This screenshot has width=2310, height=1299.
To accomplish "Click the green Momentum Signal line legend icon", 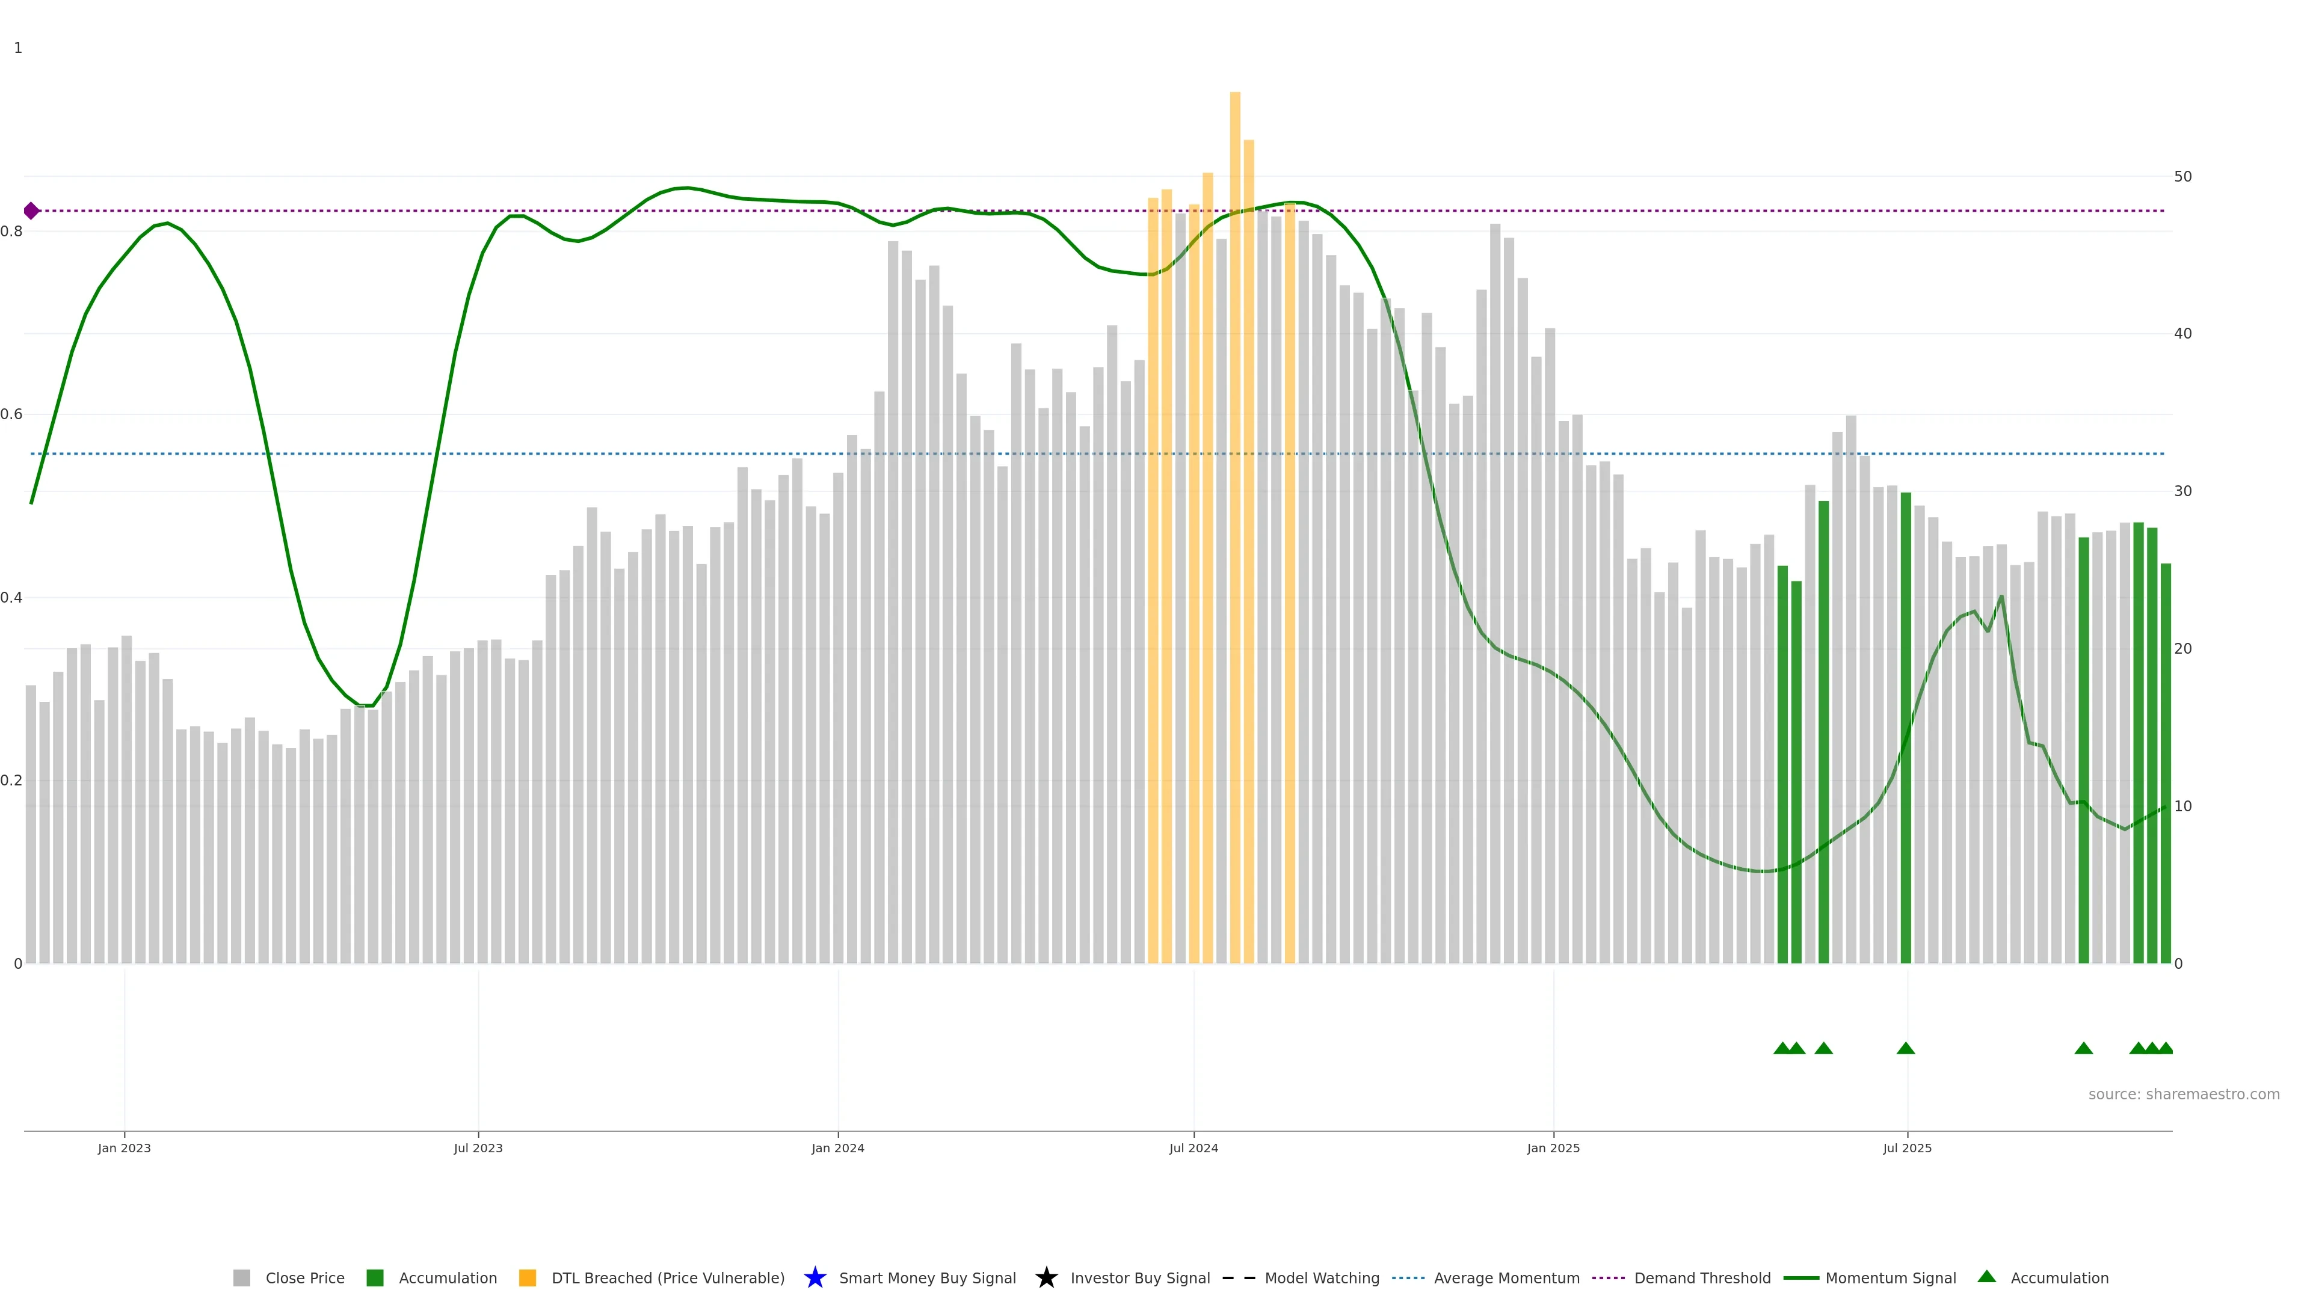I will [x=1800, y=1277].
